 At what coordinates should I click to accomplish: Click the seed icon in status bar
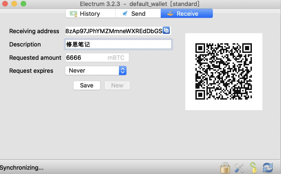click(254, 168)
